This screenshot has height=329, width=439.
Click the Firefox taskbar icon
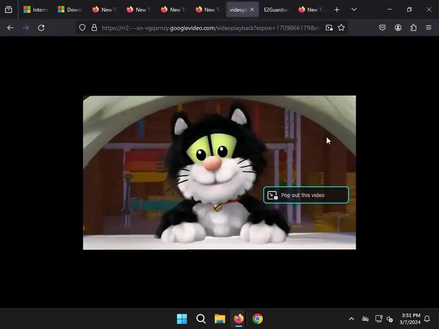238,319
